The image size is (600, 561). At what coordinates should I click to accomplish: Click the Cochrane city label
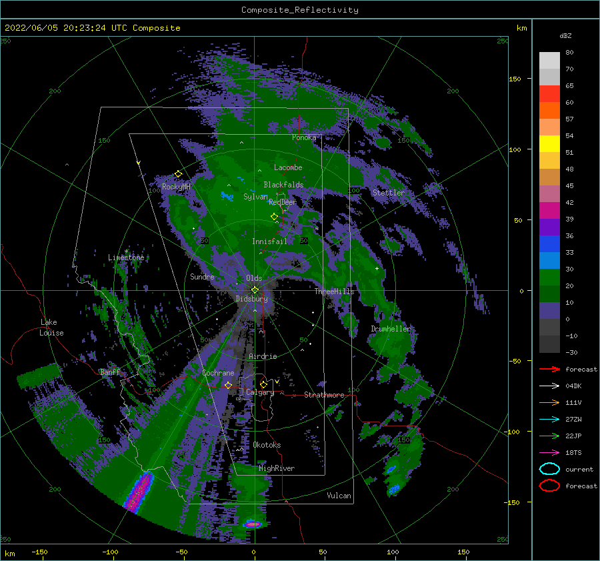pyautogui.click(x=218, y=373)
